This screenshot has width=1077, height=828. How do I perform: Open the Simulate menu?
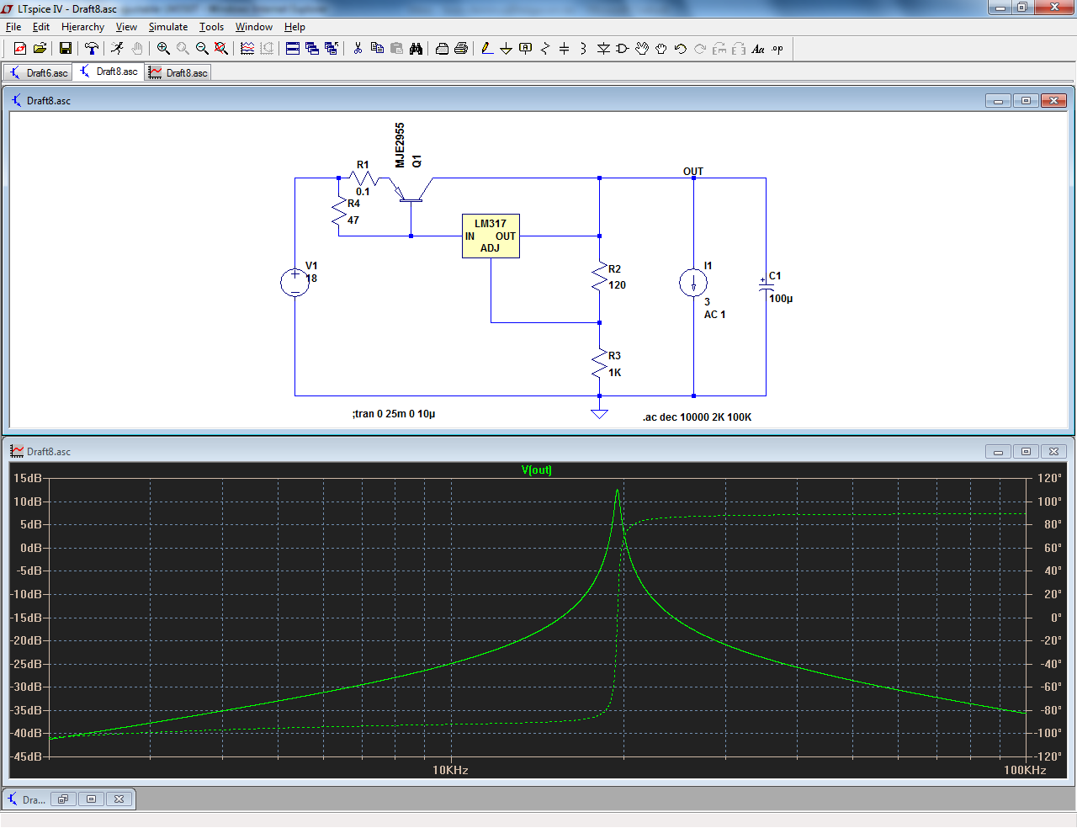coord(168,27)
